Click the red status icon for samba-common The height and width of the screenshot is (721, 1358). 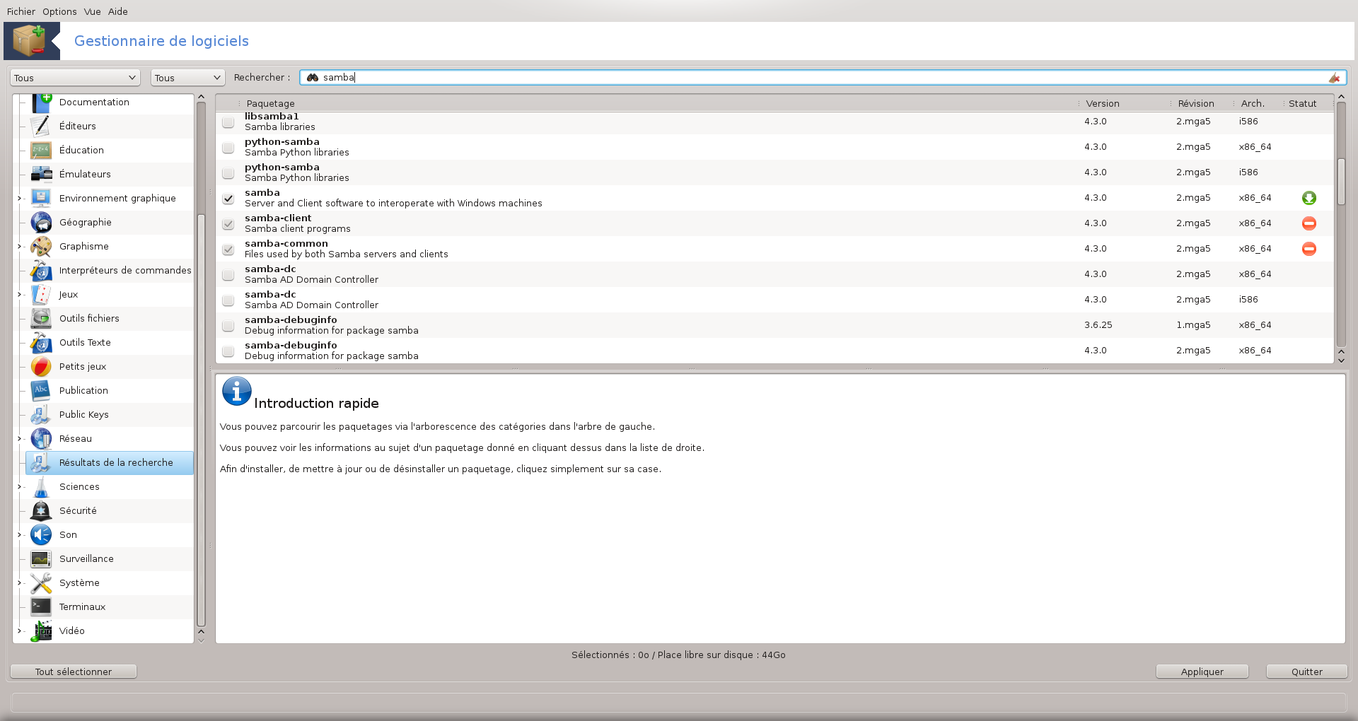pos(1309,249)
